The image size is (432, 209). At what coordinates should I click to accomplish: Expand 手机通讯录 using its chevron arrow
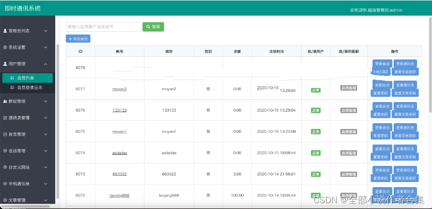click(x=46, y=184)
